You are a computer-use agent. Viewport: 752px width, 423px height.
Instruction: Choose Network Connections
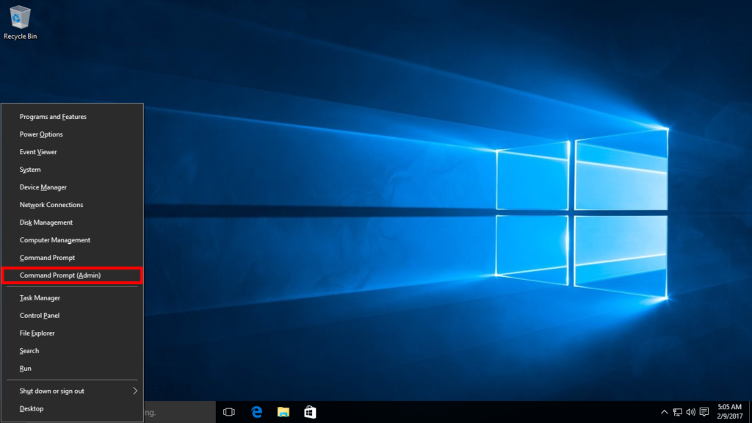click(x=73, y=205)
